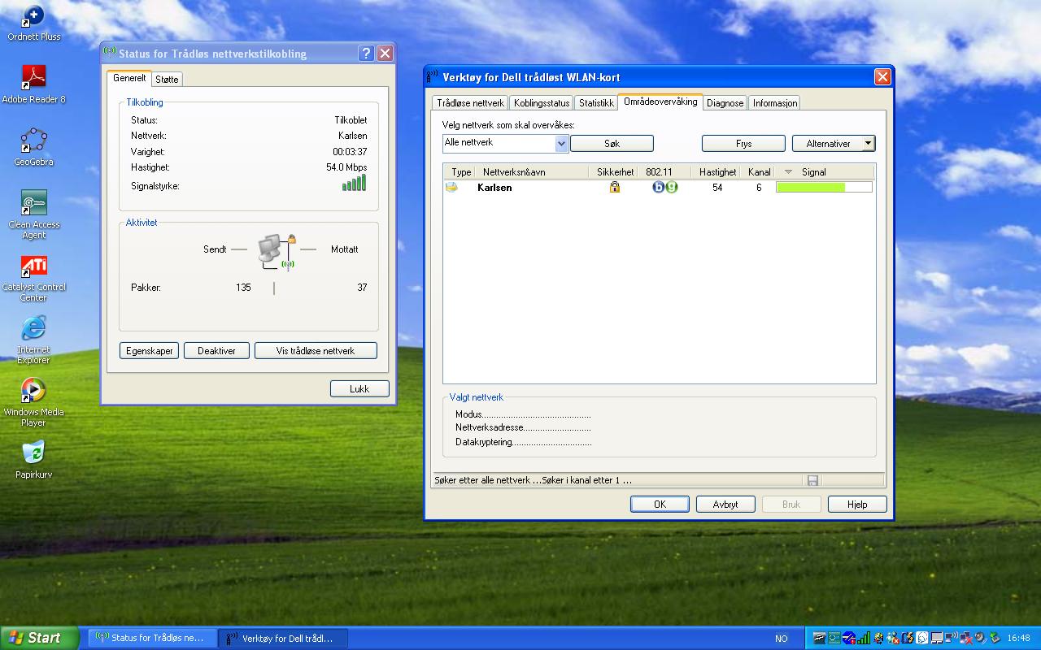
Task: Open the Statistikk tab
Action: coord(596,103)
